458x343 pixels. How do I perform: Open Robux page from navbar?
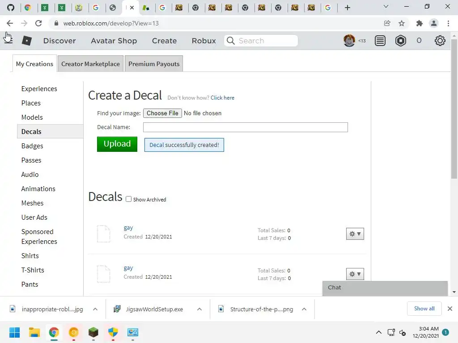204,41
